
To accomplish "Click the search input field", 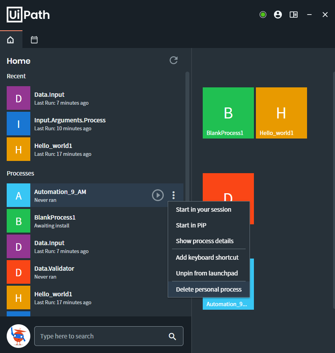I will pyautogui.click(x=98, y=336).
